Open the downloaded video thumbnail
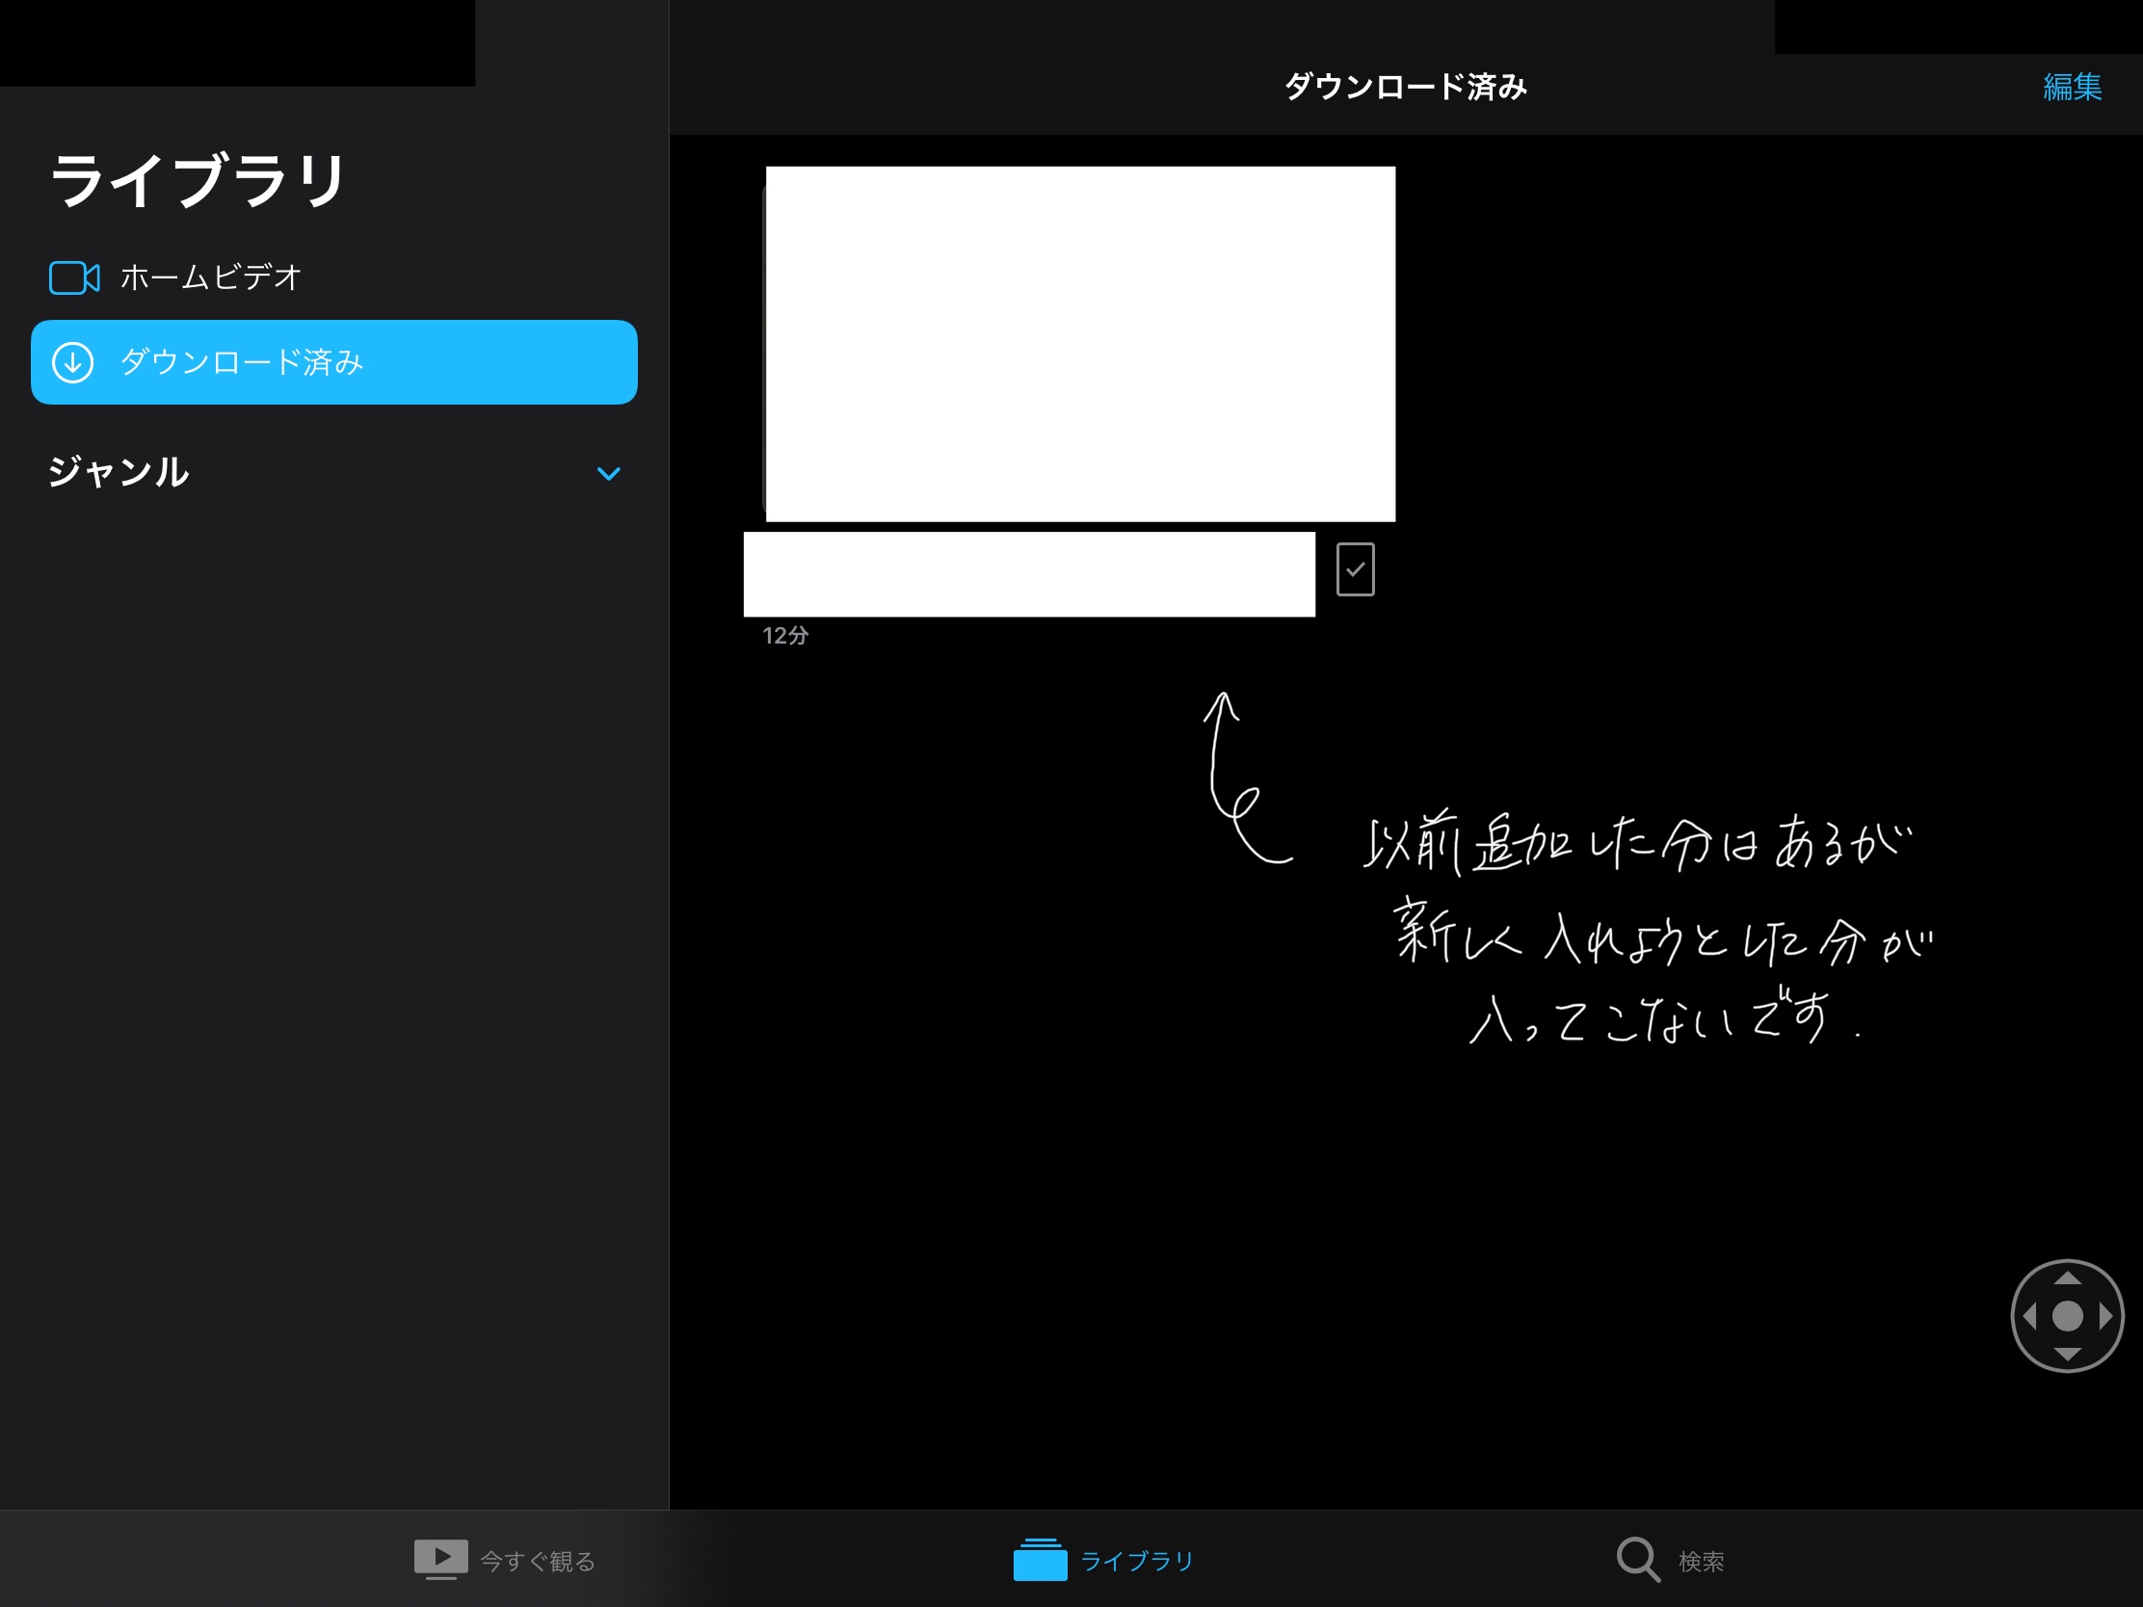Viewport: 2143px width, 1607px height. tap(1080, 344)
